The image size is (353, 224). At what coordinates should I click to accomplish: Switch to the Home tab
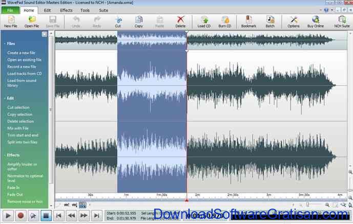(29, 10)
